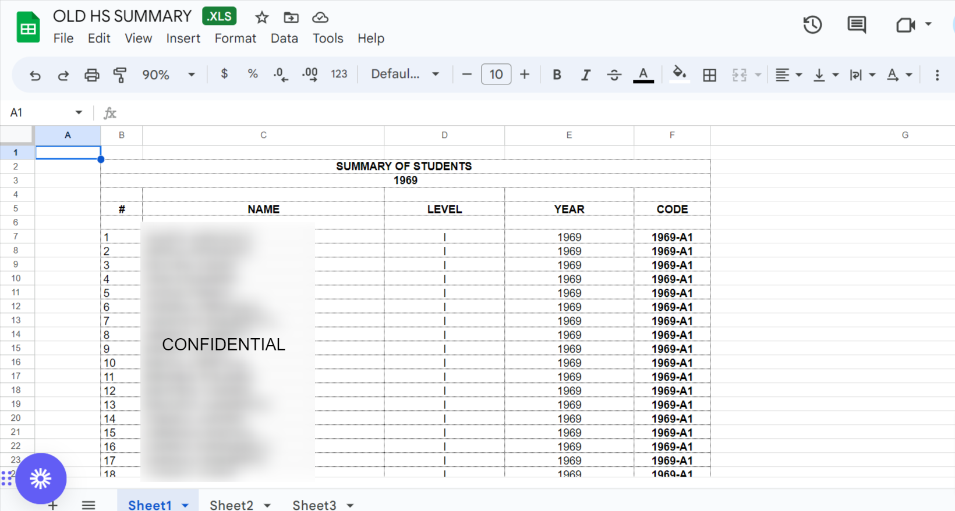The height and width of the screenshot is (511, 955).
Task: Click the .XLS file format badge
Action: [220, 16]
